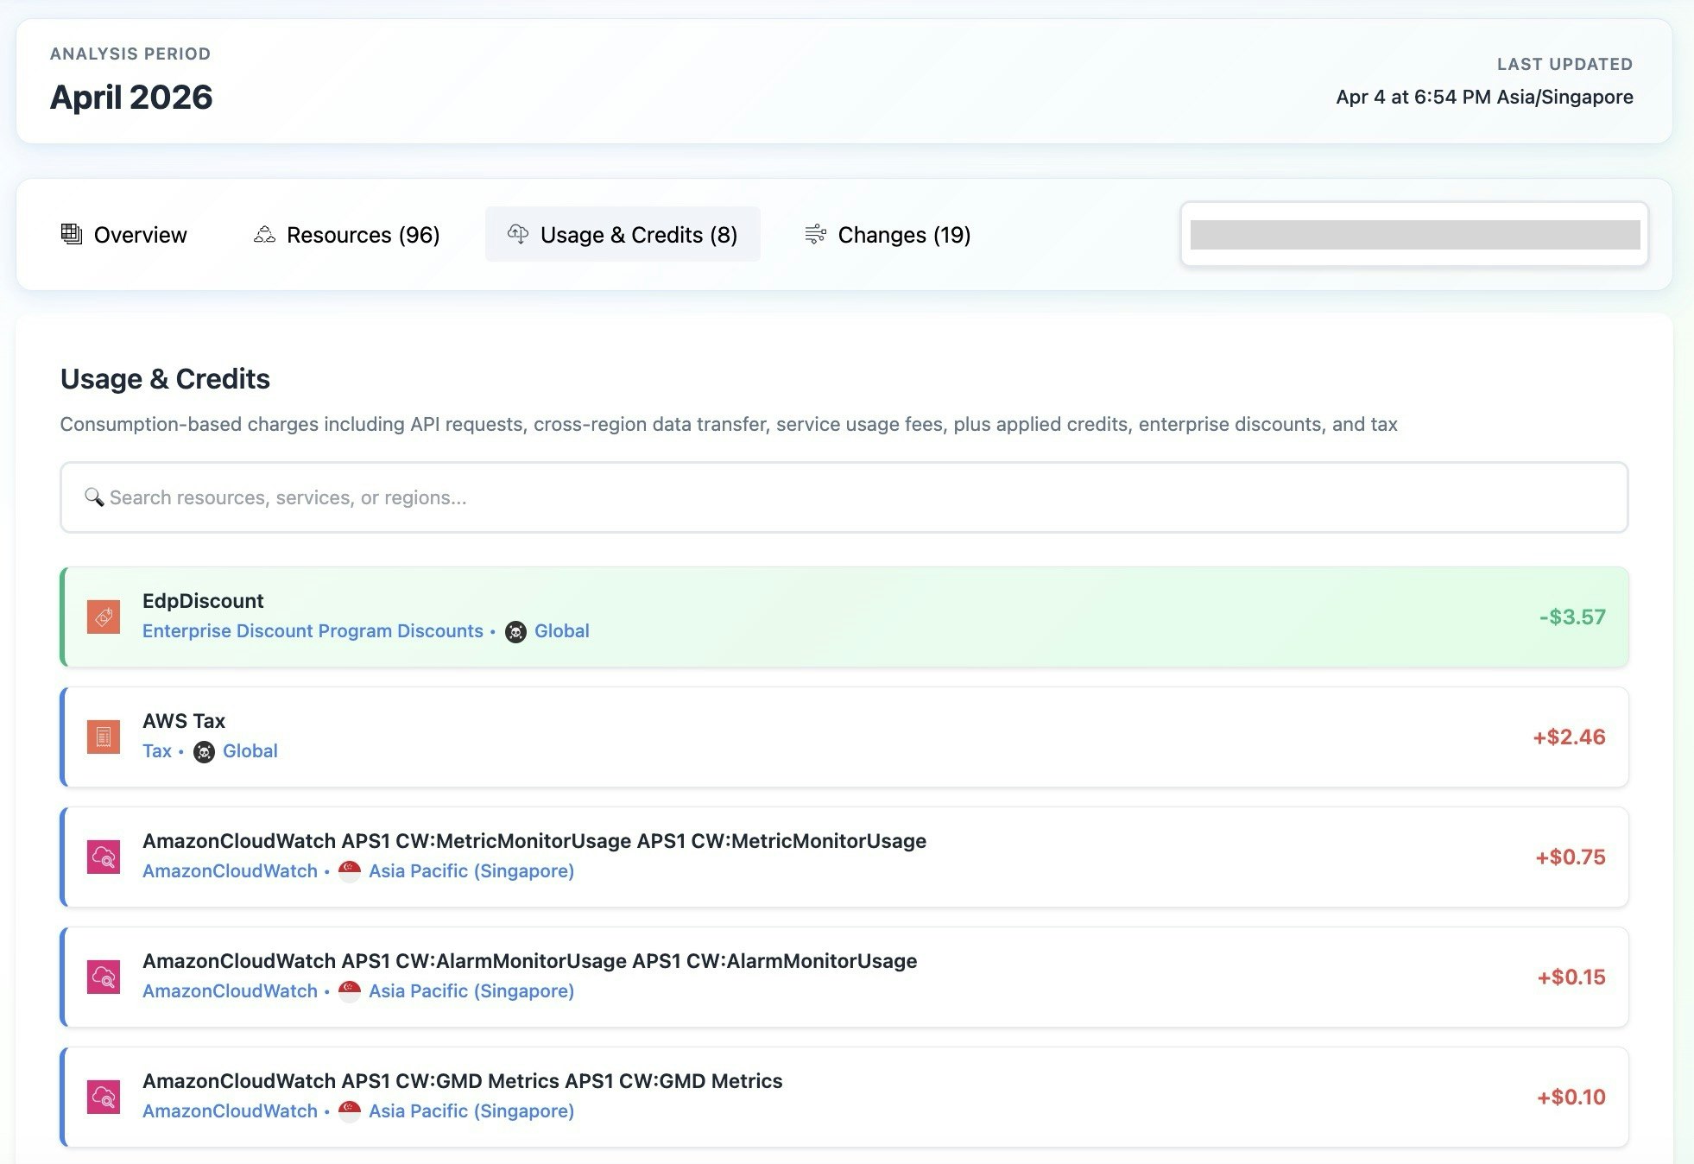Image resolution: width=1694 pixels, height=1164 pixels.
Task: Select the Usage & Credits (8) tab
Action: click(623, 235)
